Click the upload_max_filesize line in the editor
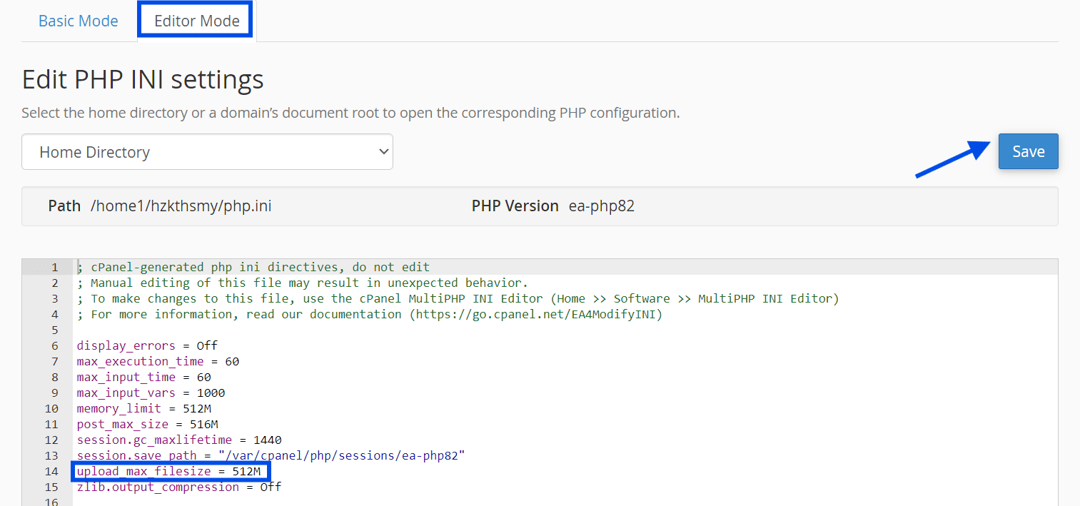 click(x=171, y=471)
